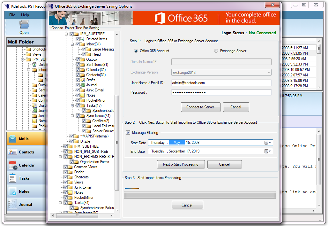The height and width of the screenshot is (226, 329).
Task: Collapse the top IPM_SUBTREE node in the dialog
Action: 66,34
